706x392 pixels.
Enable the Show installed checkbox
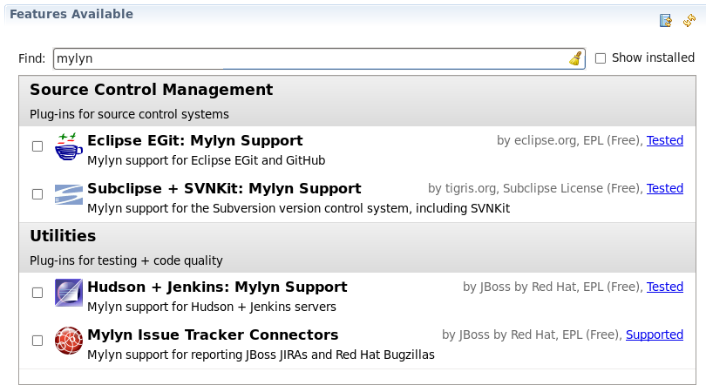601,58
